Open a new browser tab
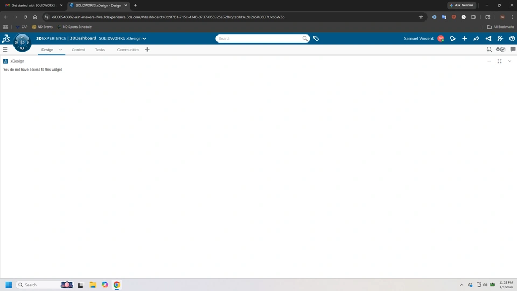The width and height of the screenshot is (517, 291). pos(135,5)
